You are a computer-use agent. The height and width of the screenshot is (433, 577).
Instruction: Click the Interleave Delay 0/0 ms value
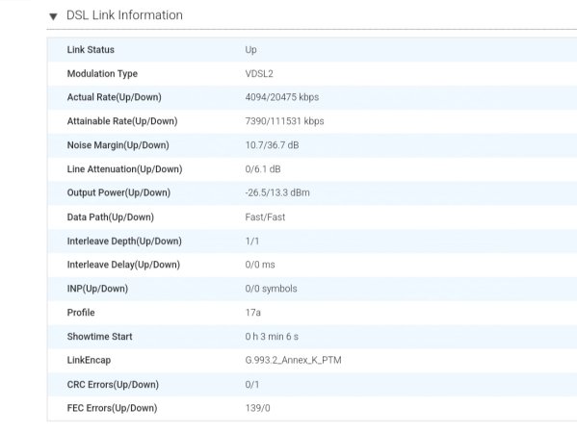260,265
